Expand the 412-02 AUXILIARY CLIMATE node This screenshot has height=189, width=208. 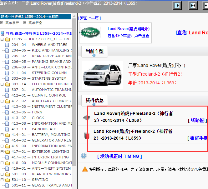(x=2, y=101)
